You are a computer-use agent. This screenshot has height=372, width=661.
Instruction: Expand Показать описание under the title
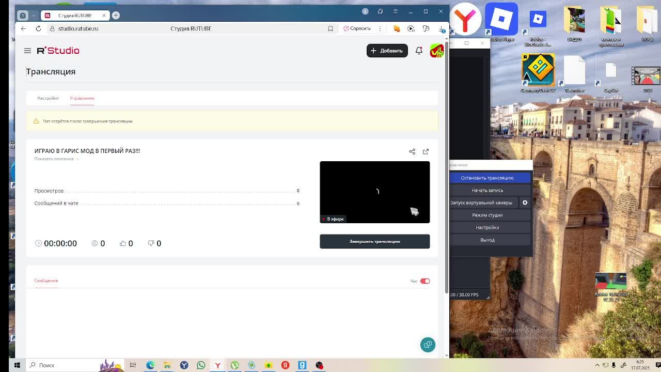click(56, 159)
